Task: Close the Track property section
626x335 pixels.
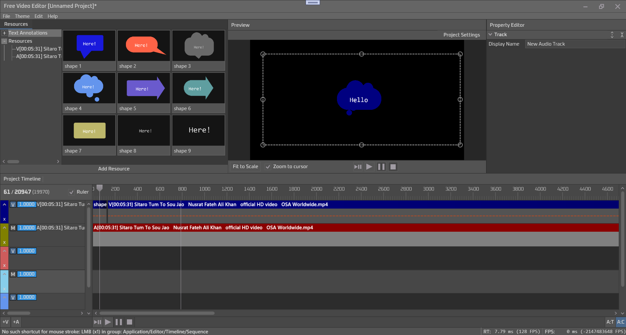Action: click(x=622, y=35)
